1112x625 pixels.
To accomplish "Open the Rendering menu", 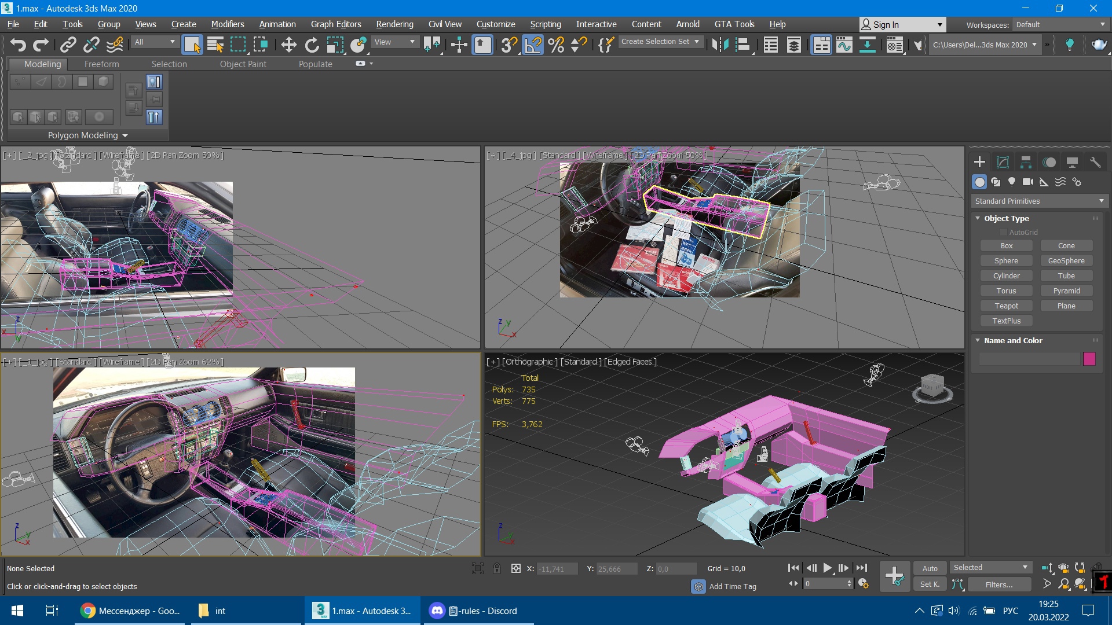I will 394,24.
